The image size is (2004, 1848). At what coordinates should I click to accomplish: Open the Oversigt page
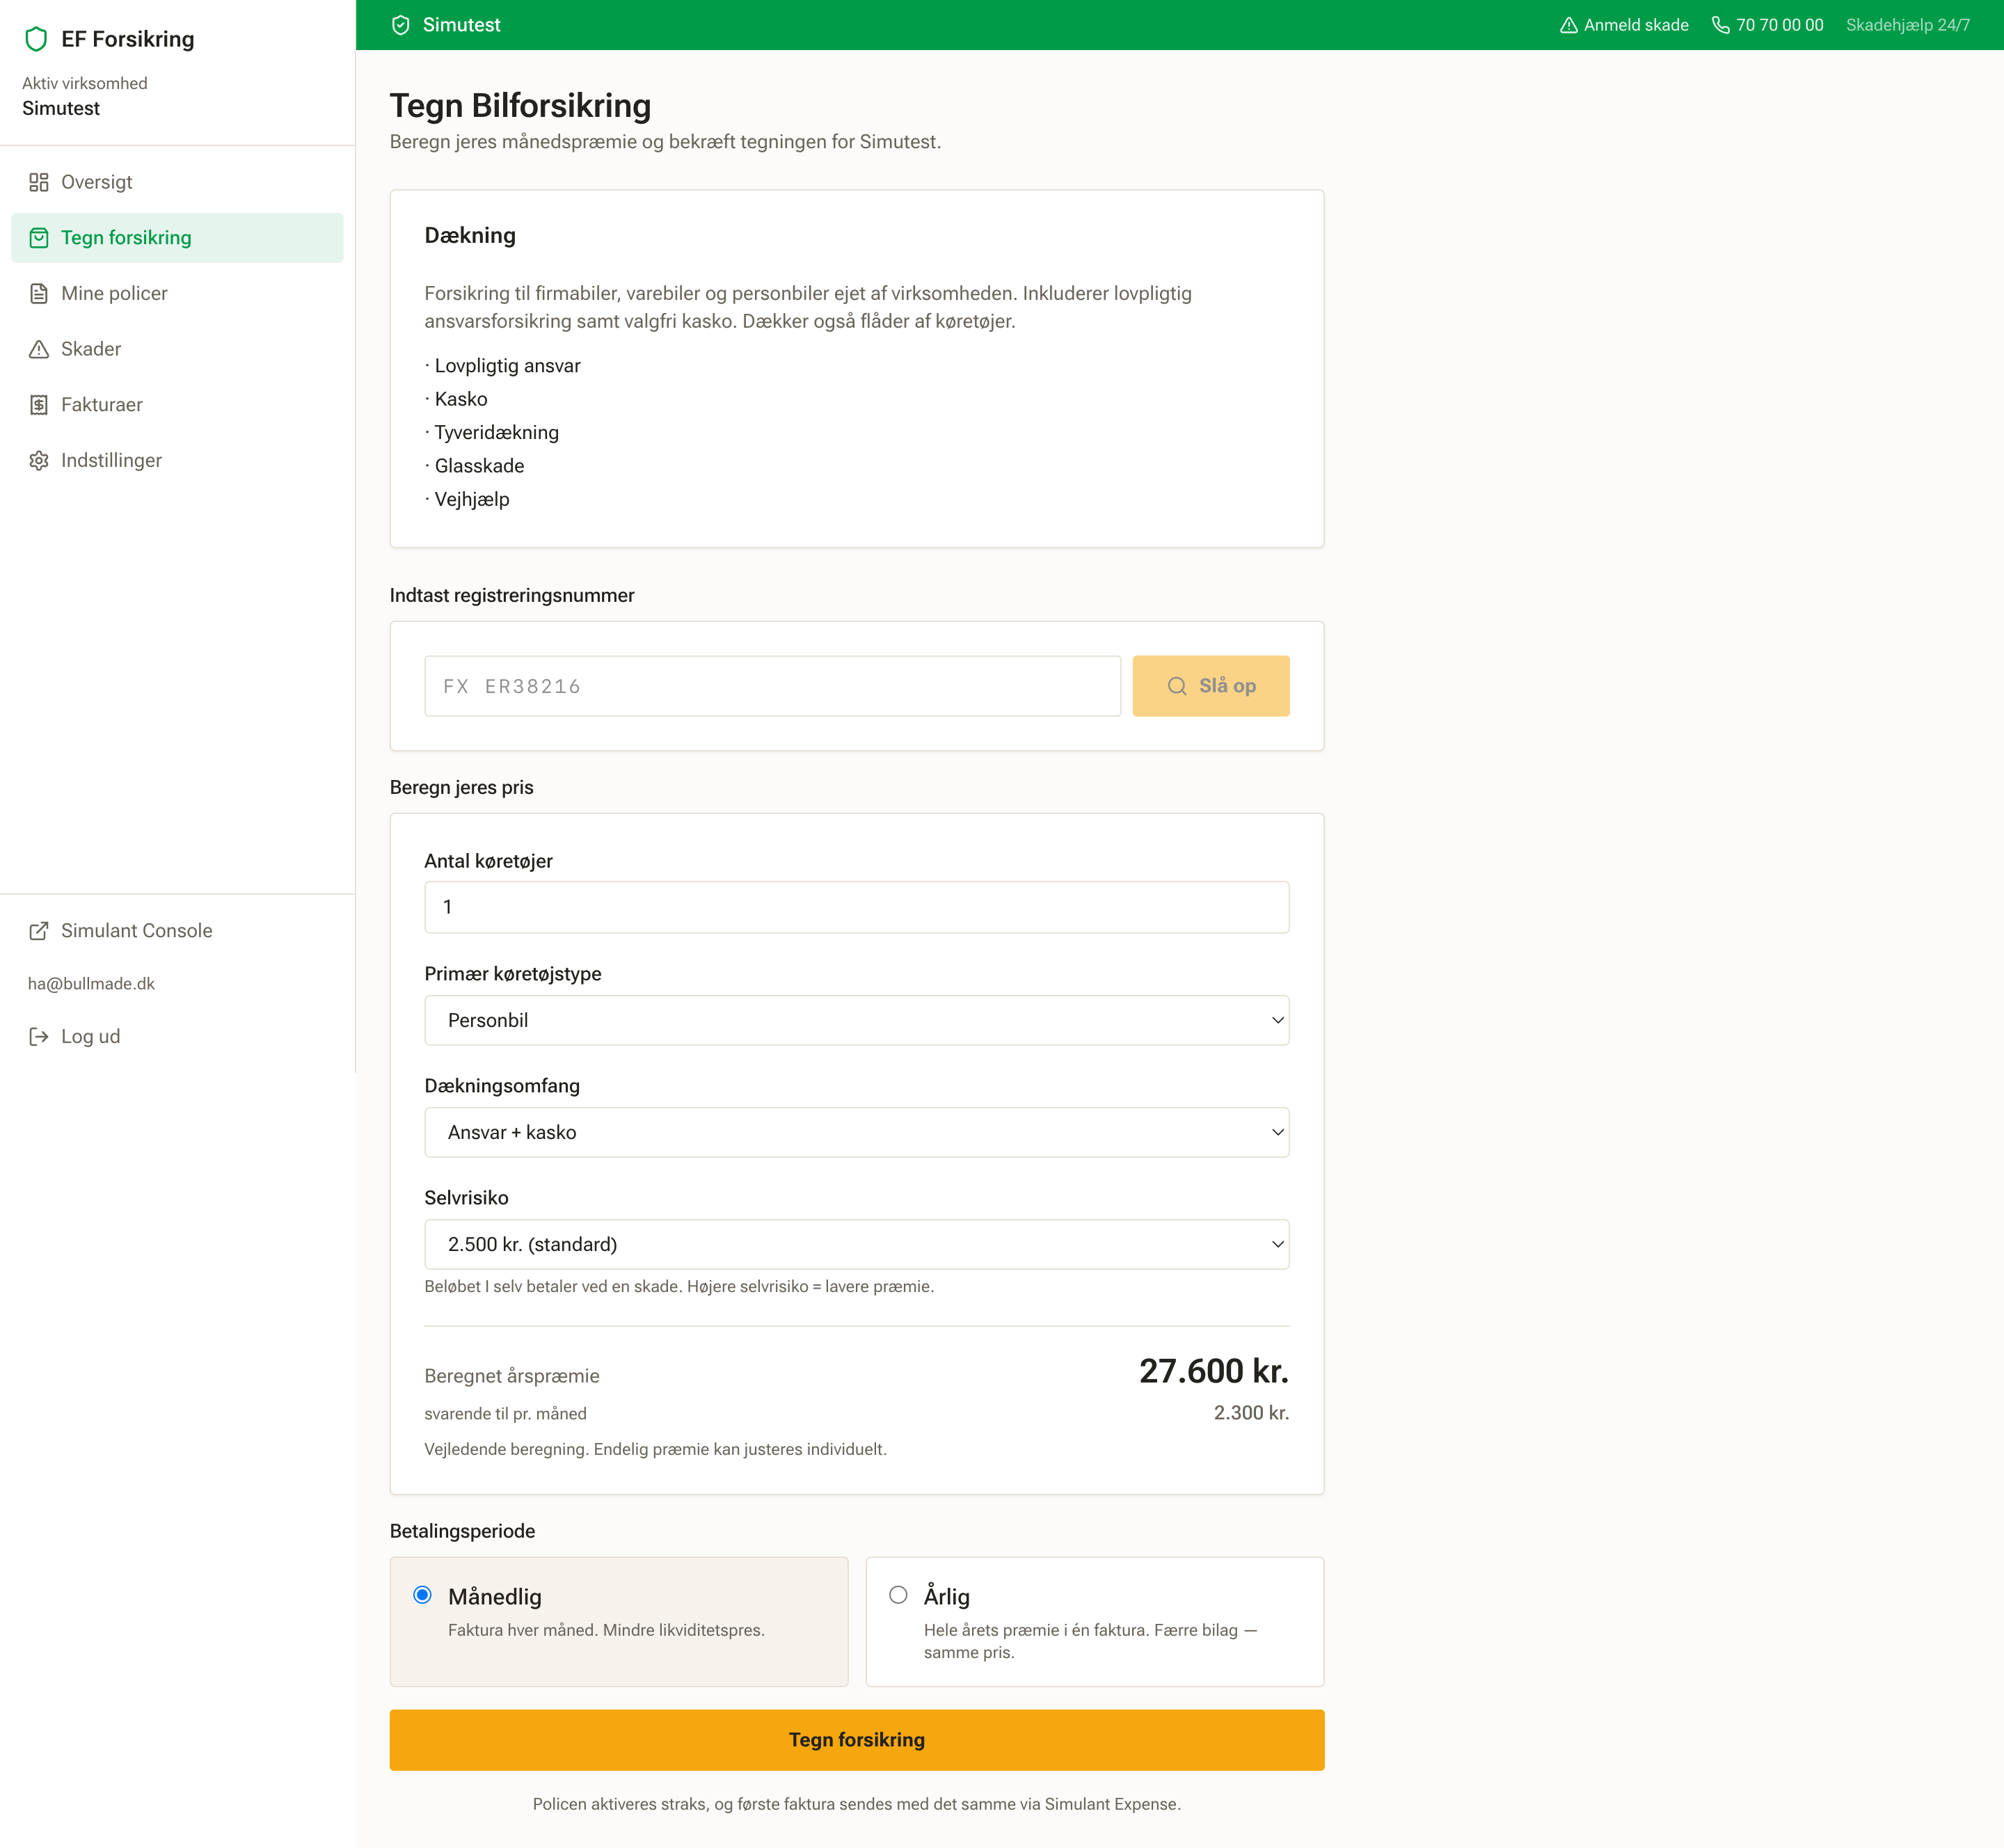(x=177, y=182)
